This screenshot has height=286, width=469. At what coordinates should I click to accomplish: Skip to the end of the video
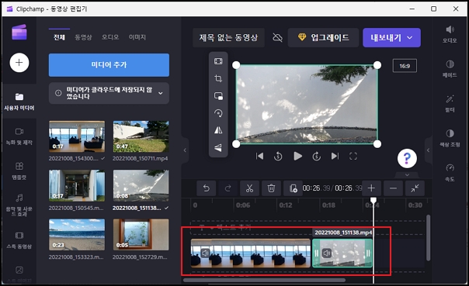click(x=335, y=156)
